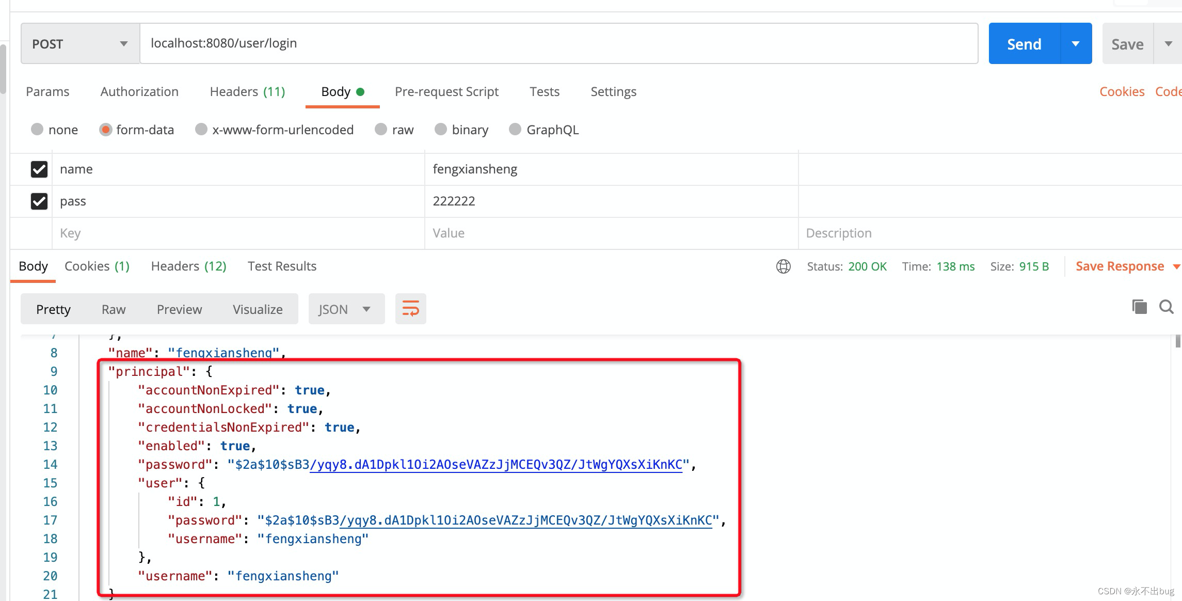The height and width of the screenshot is (601, 1182).
Task: Select the GraphQL body type
Action: (x=515, y=130)
